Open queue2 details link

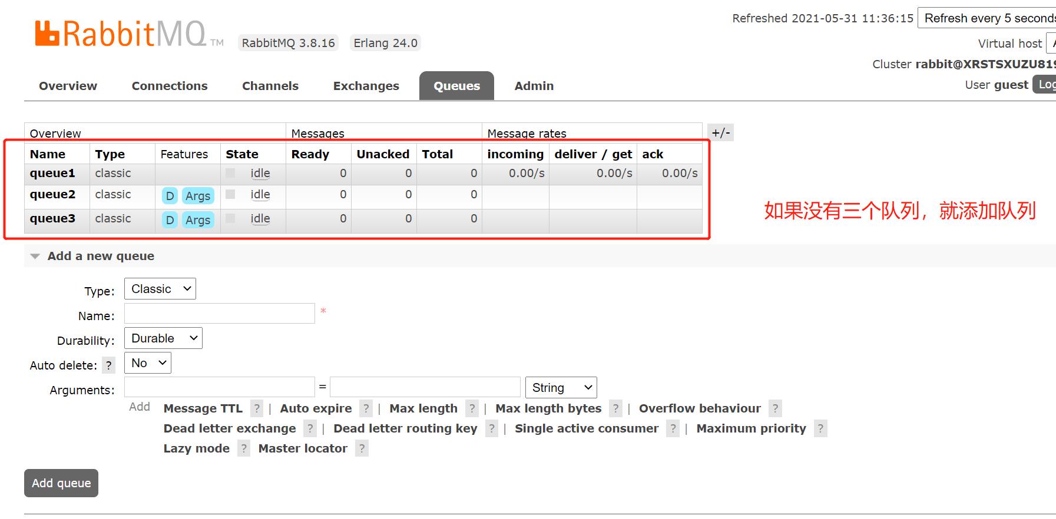click(52, 194)
